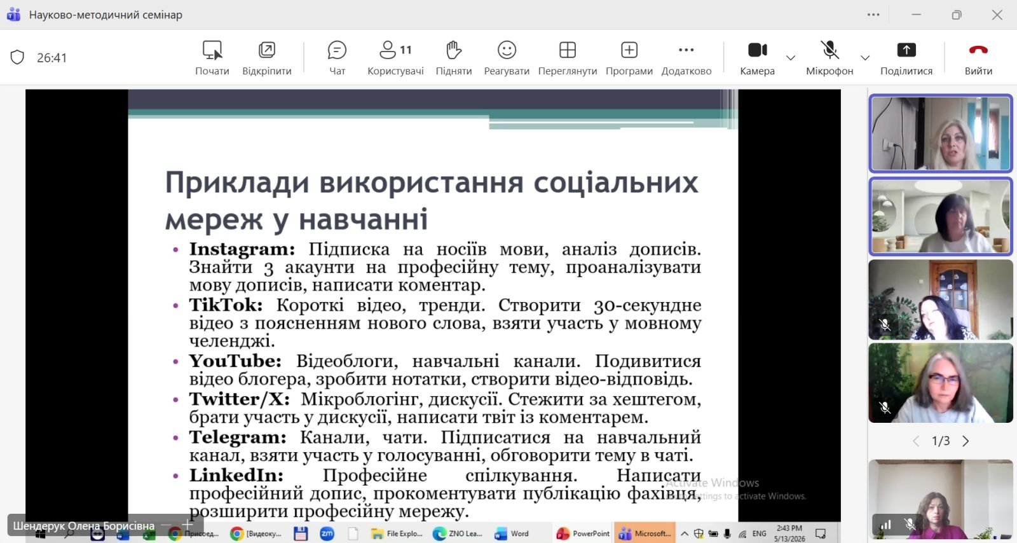1017x543 pixels.
Task: Click the microphone tray icon
Action: tap(727, 533)
